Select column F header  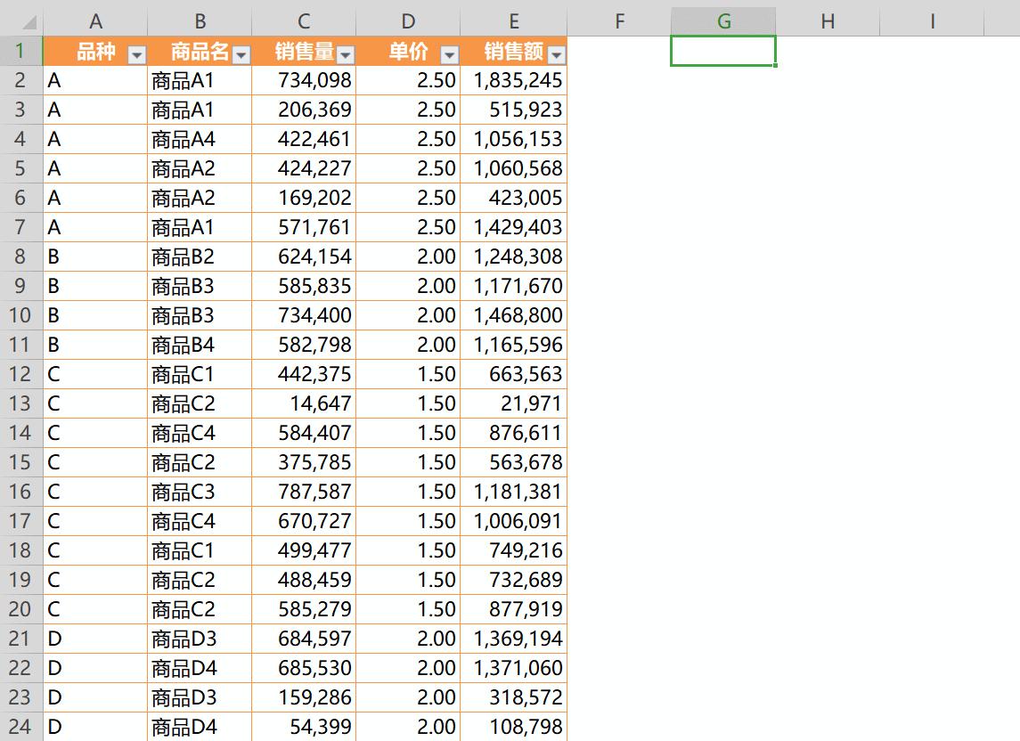click(x=619, y=21)
